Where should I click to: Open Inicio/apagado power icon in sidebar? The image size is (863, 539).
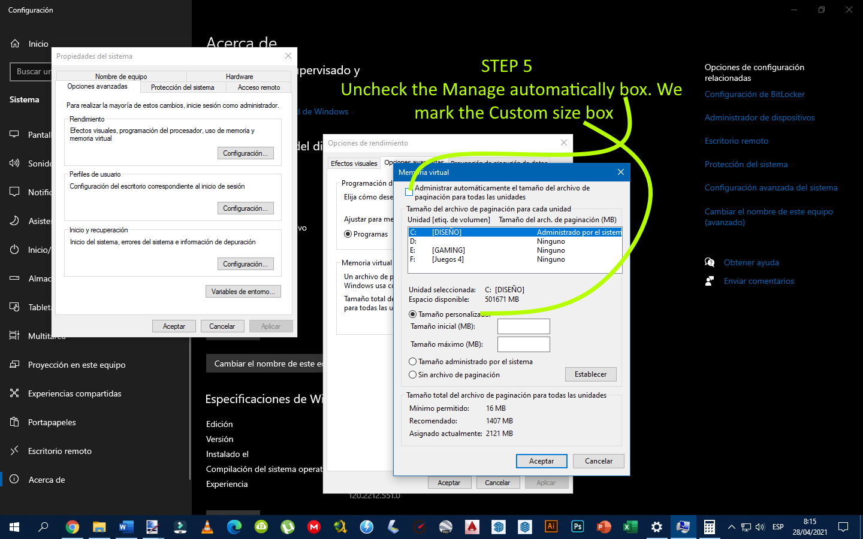(14, 249)
